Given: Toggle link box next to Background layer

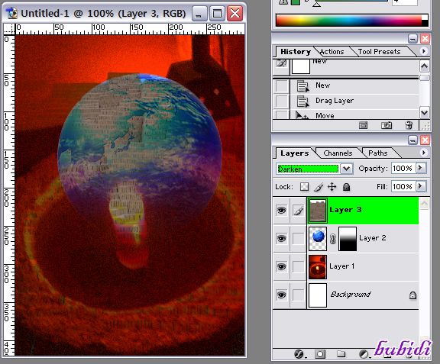Looking at the screenshot, I should pos(298,295).
